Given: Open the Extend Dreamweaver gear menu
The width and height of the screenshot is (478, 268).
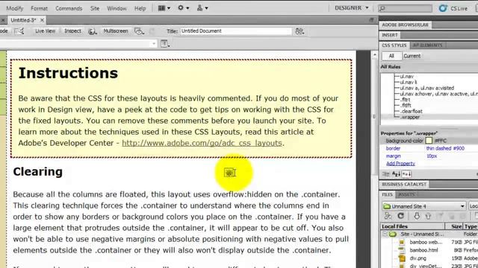Looking at the screenshot, I should 183,8.
